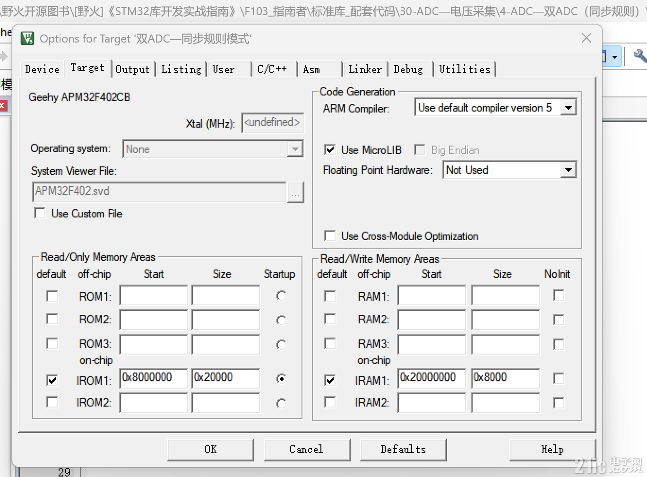The image size is (647, 477).
Task: Click the Xtal (MHz) input field
Action: pyautogui.click(x=273, y=122)
